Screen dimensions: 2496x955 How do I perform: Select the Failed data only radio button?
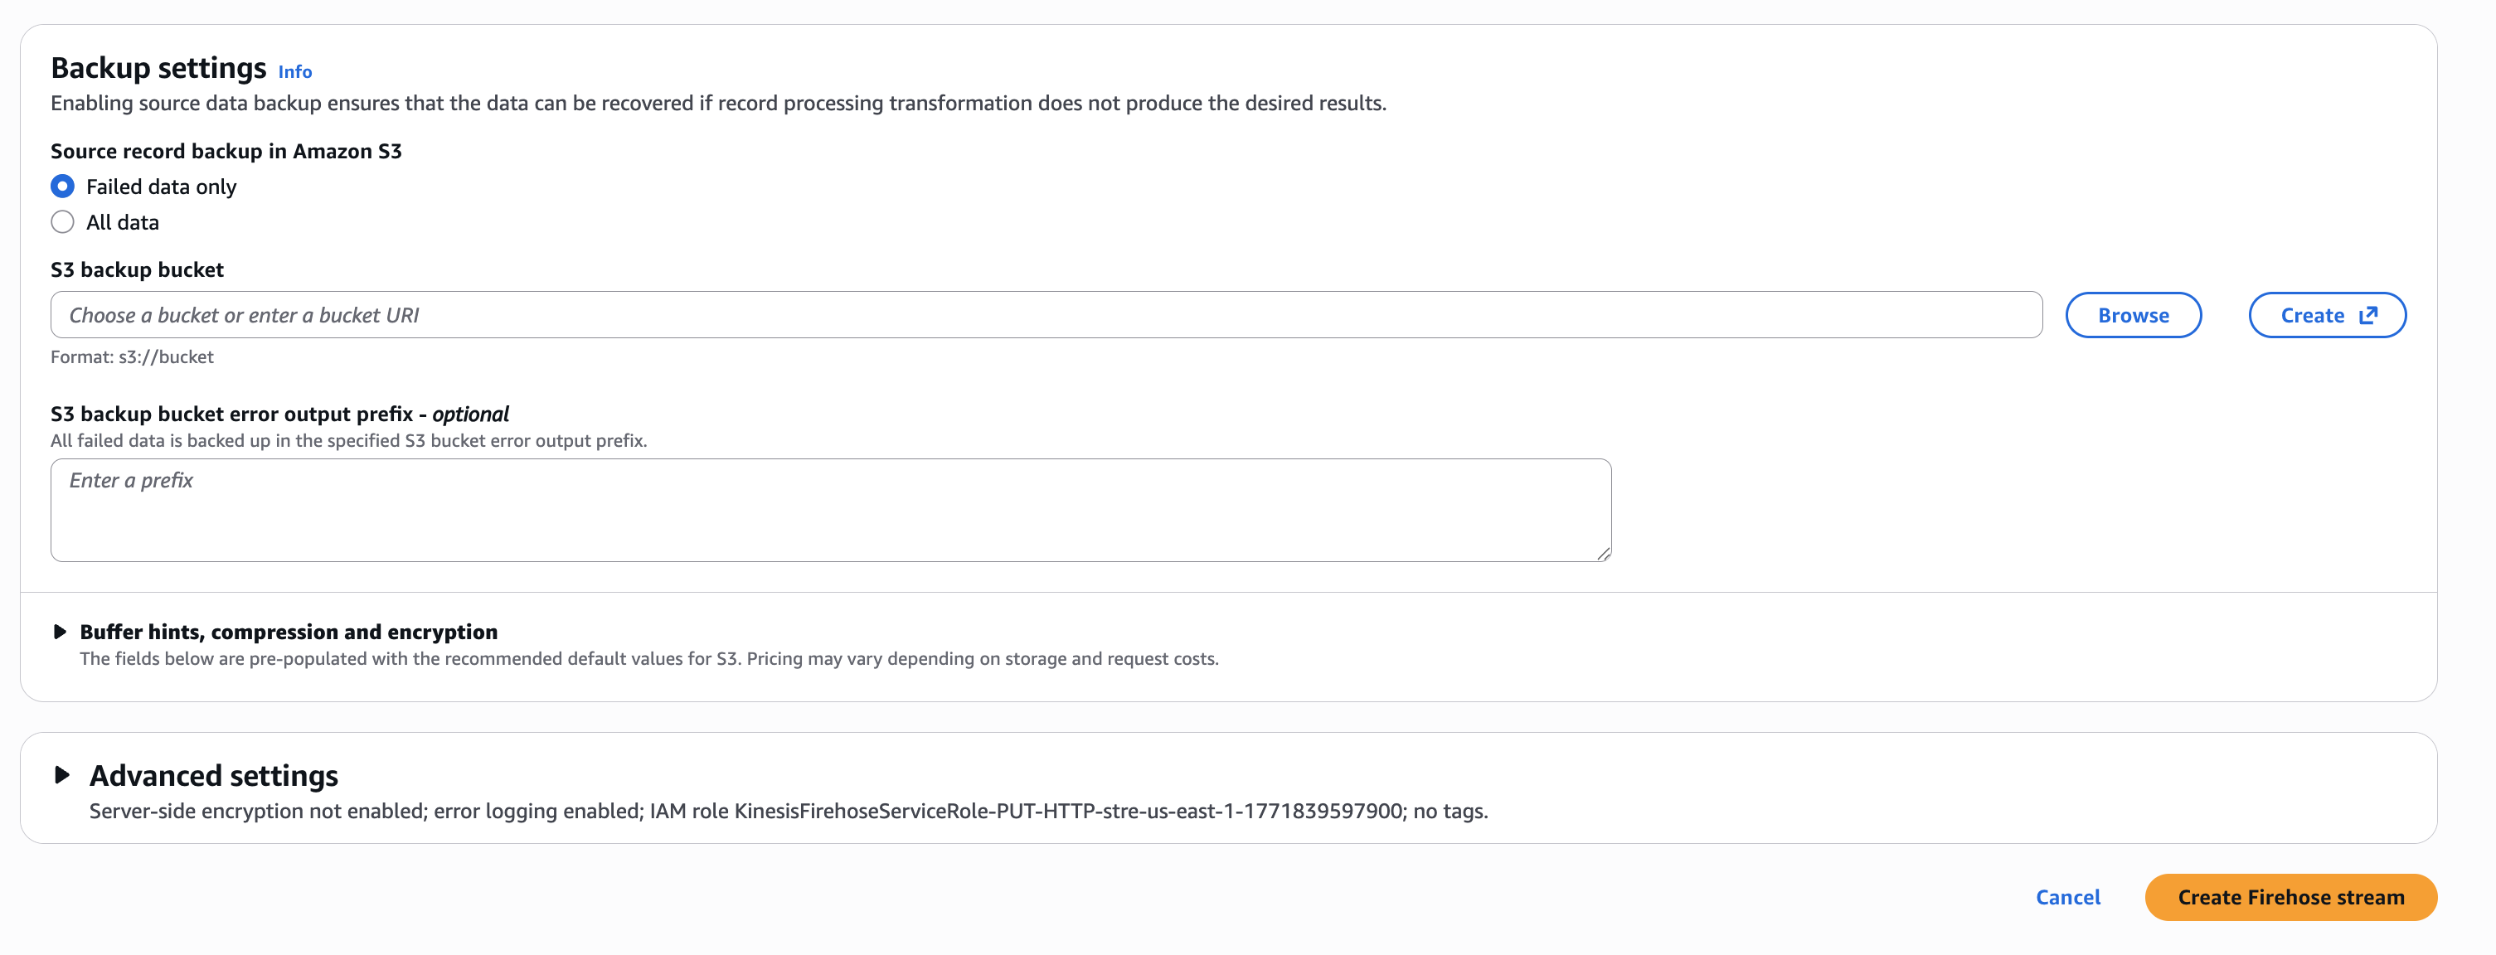click(62, 186)
